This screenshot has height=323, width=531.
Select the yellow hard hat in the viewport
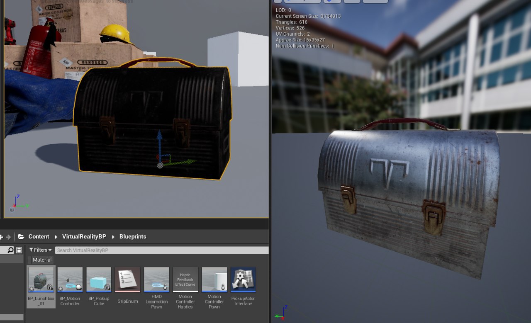pos(116,34)
